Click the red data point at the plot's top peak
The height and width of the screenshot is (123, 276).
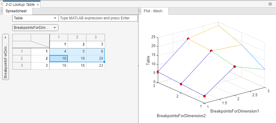point(188,39)
